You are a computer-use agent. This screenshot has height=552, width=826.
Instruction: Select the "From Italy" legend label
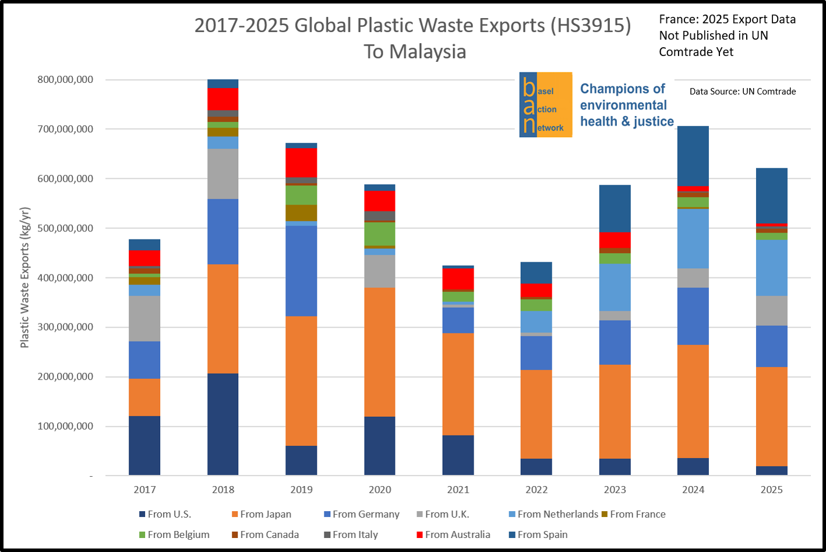click(355, 535)
